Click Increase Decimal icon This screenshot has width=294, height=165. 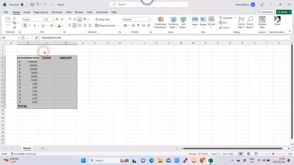point(143,26)
